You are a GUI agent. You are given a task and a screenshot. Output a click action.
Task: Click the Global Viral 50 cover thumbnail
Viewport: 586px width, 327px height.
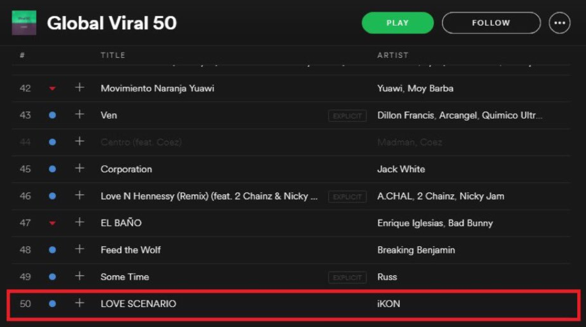click(24, 23)
